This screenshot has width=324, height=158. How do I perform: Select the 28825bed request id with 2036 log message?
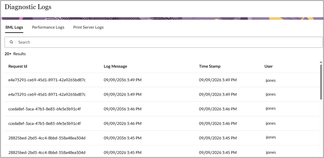point(47,138)
